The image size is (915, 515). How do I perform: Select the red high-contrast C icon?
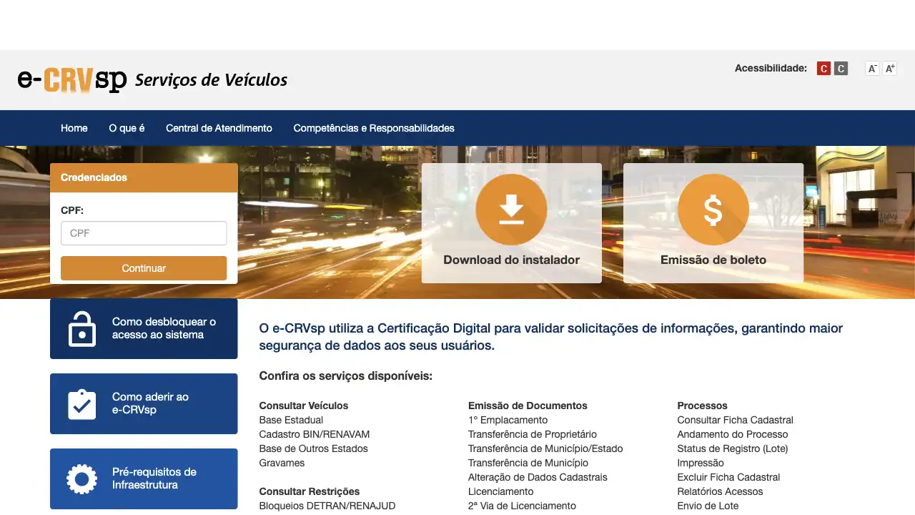823,69
